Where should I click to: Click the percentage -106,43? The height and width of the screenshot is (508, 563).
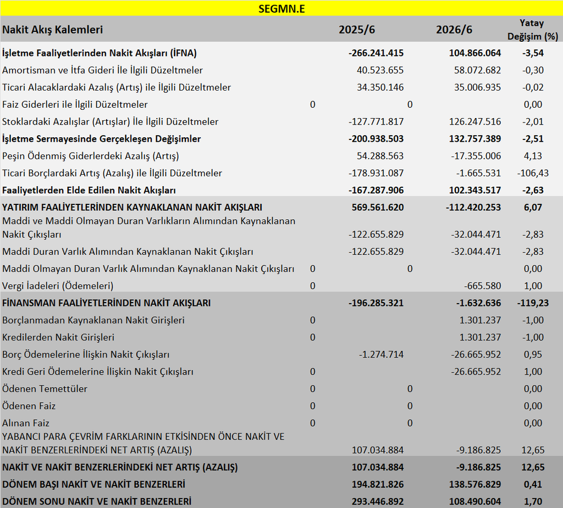tap(533, 174)
